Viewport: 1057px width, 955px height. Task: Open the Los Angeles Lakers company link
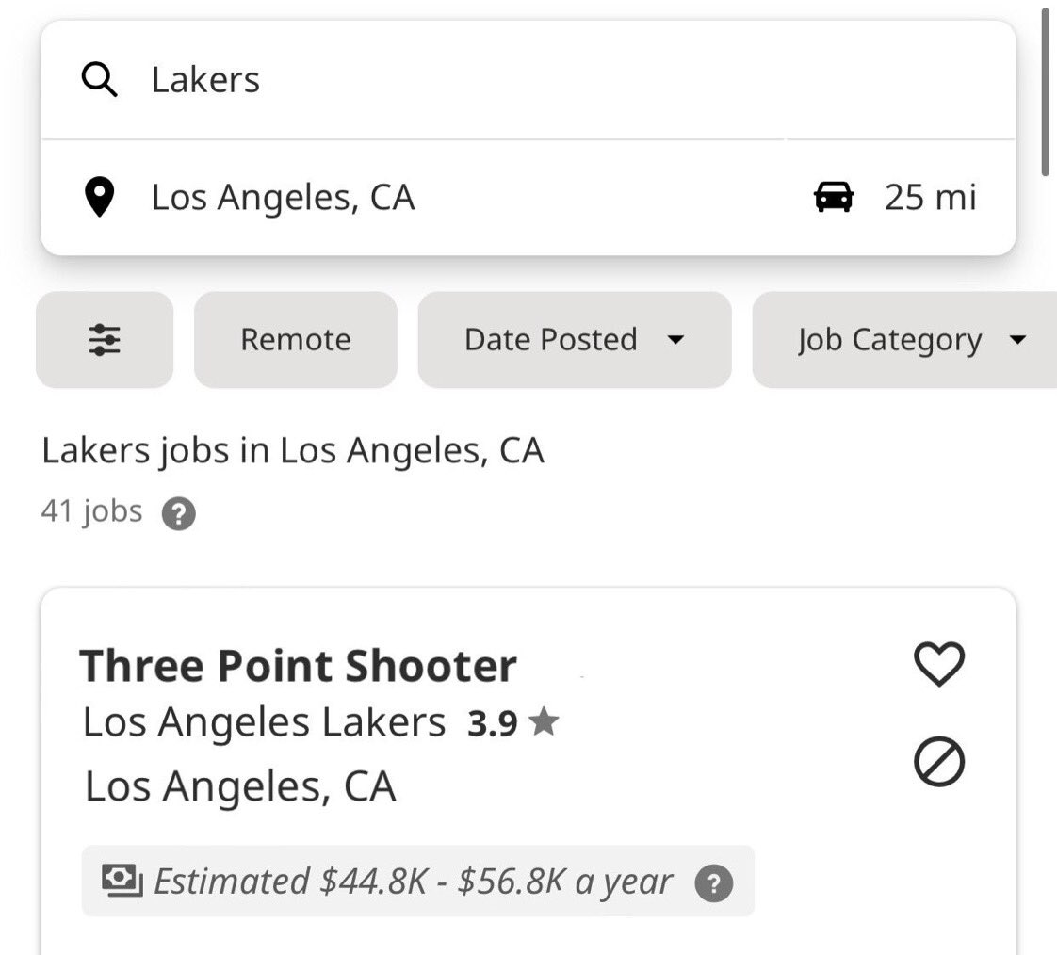point(264,721)
